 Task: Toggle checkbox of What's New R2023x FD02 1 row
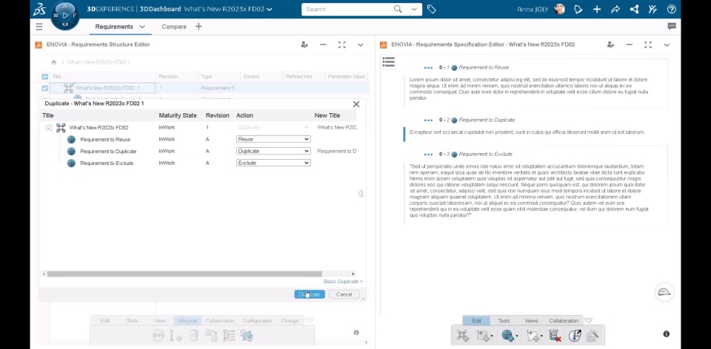click(x=45, y=88)
